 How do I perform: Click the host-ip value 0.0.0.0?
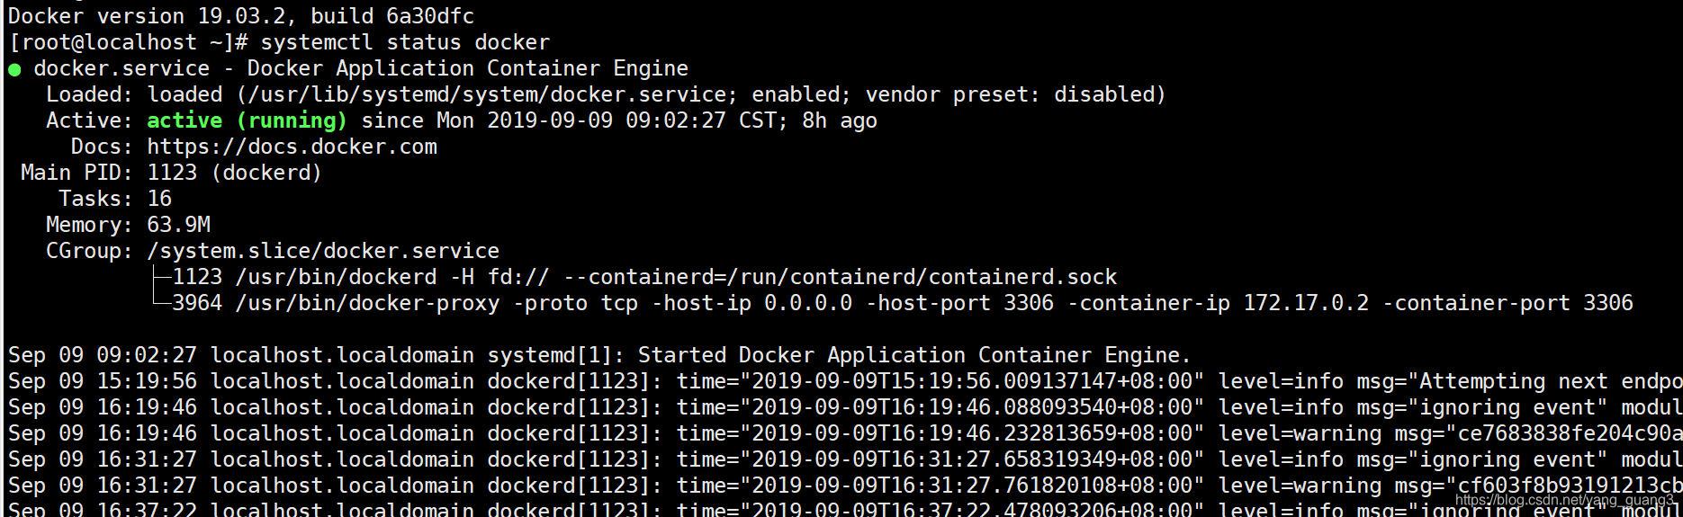(x=807, y=304)
